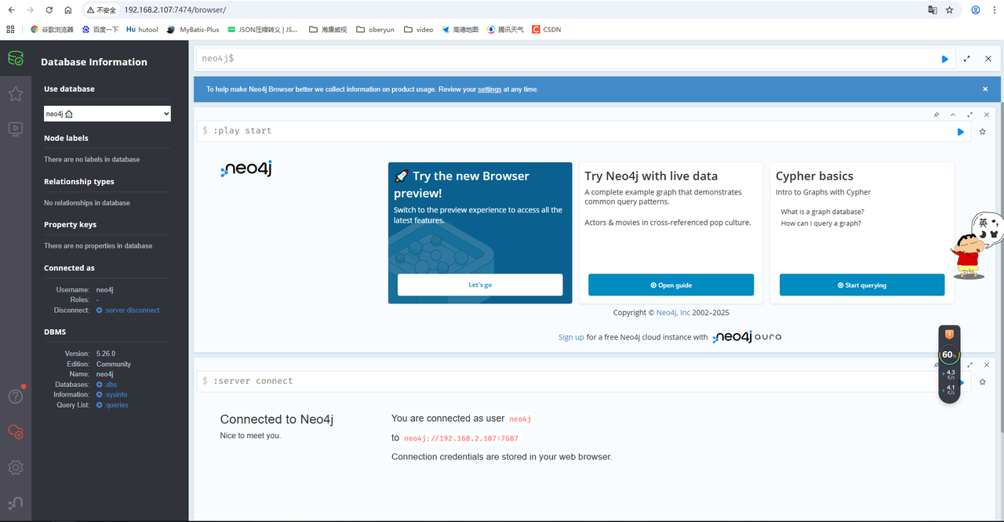Viewport: 1004px width, 522px height.
Task: Open the JSON压缩转义 bookmark
Action: [263, 29]
